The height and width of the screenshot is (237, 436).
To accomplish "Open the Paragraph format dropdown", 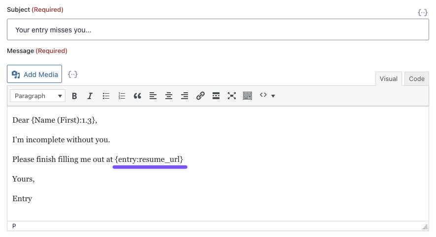I will click(37, 96).
